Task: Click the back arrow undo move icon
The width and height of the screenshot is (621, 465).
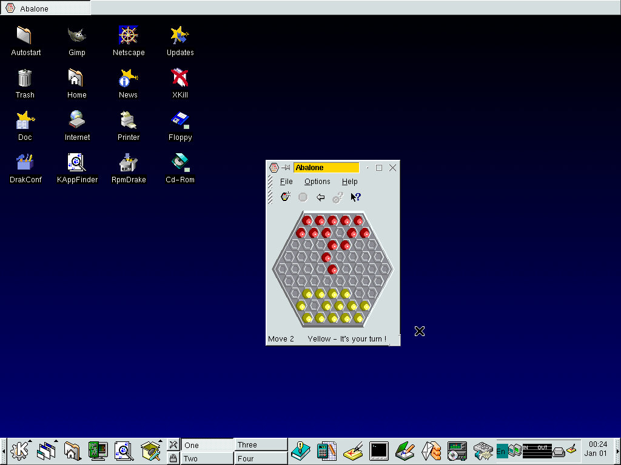Action: tap(321, 197)
